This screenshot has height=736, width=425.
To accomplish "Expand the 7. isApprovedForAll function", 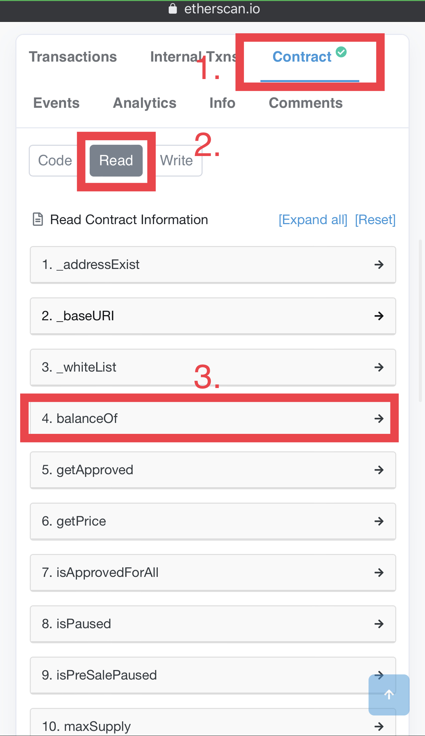I will [213, 573].
